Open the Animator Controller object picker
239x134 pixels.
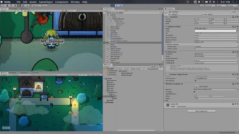pyautogui.click(x=238, y=54)
